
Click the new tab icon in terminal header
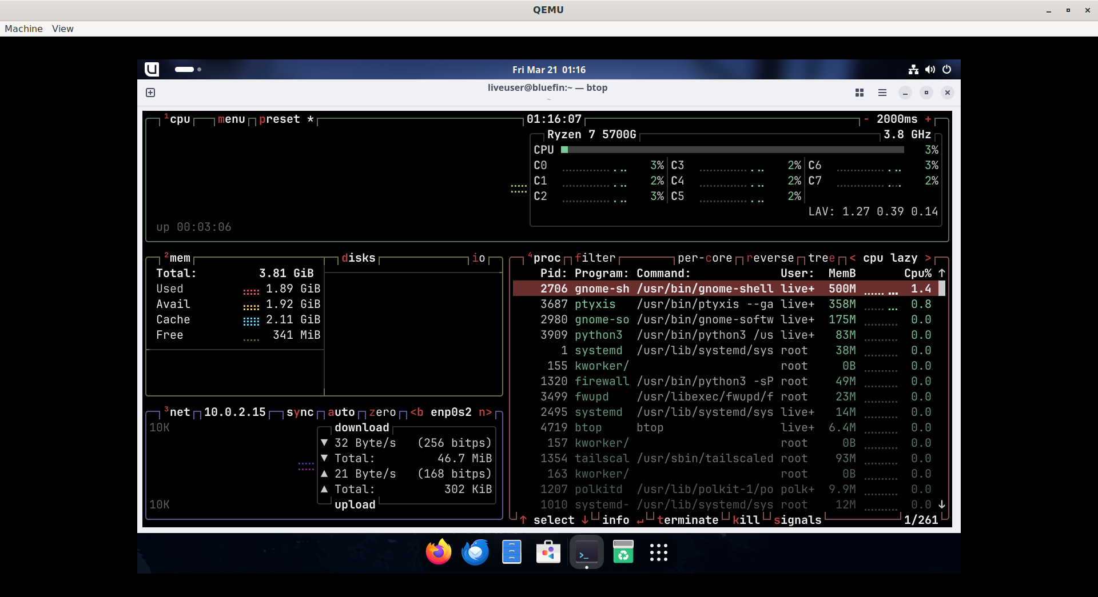(x=150, y=93)
